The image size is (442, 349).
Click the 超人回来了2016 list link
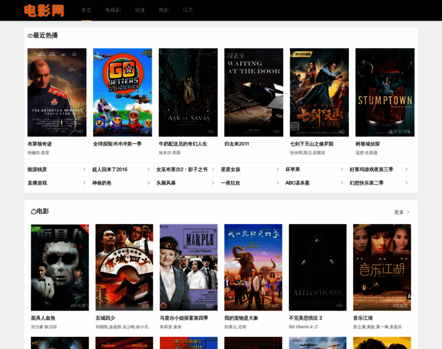click(x=110, y=169)
